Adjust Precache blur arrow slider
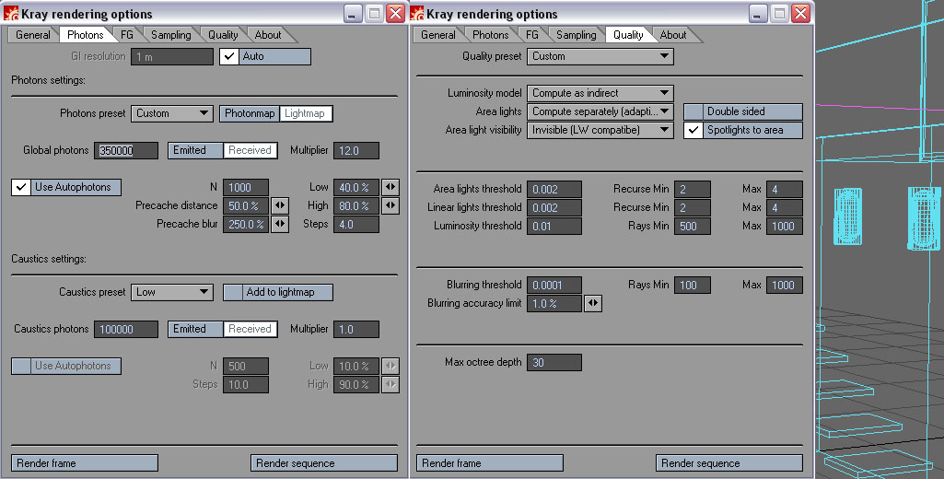The height and width of the screenshot is (479, 944). (x=280, y=224)
